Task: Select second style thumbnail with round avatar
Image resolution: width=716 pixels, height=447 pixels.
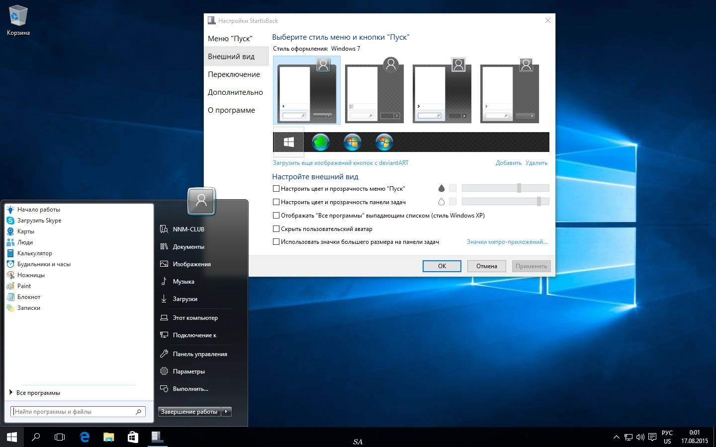Action: tap(374, 90)
